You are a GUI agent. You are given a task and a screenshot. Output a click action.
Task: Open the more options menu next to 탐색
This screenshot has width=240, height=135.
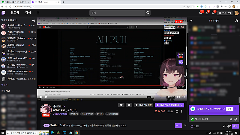[38, 13]
